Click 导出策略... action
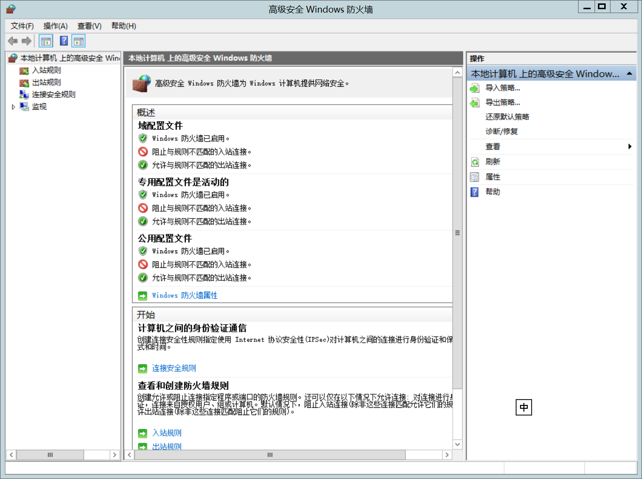The image size is (642, 479). 503,103
